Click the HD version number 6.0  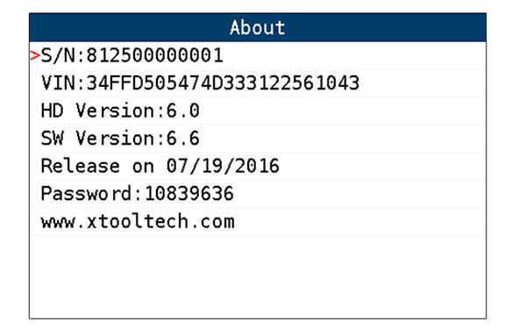(x=183, y=111)
